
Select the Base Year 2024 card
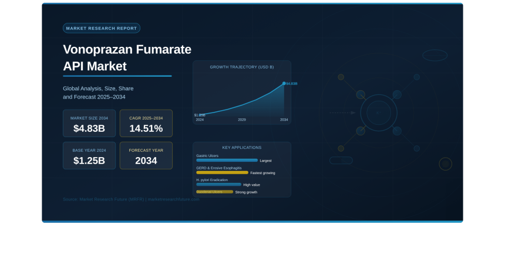[x=89, y=155]
